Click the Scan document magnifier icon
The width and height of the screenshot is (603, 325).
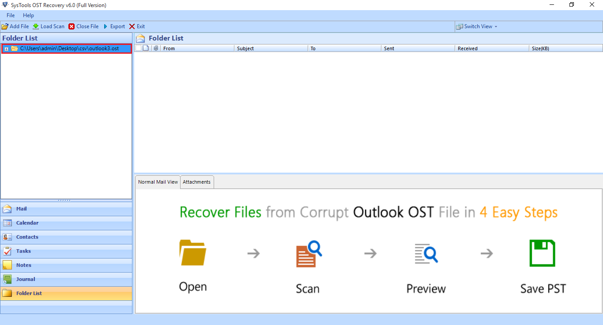coord(309,253)
